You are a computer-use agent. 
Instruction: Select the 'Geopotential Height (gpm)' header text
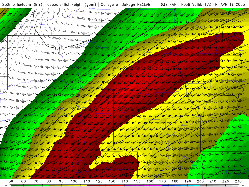pos(72,4)
